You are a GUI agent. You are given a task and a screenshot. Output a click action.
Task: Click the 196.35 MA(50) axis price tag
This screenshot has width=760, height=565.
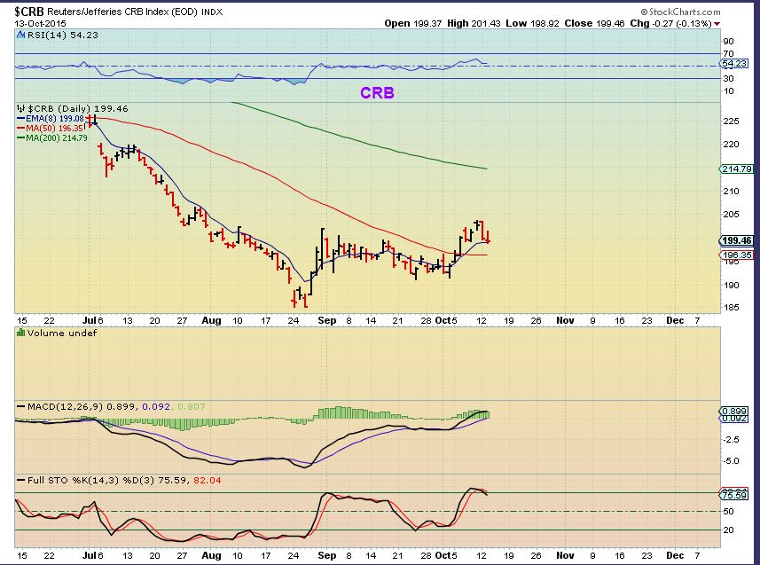click(x=737, y=255)
